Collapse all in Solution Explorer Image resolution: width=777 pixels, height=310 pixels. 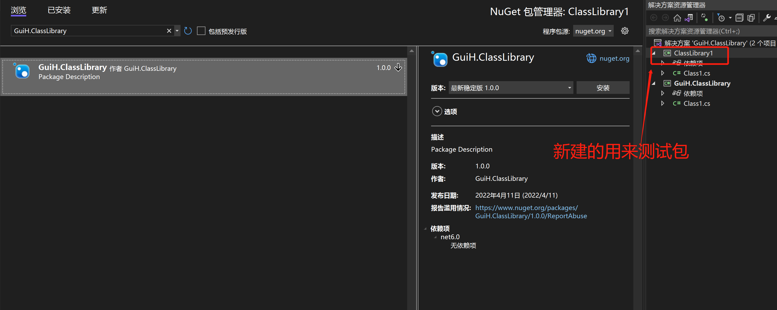click(x=739, y=18)
